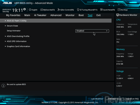The image size is (140, 105).
Task: Click the Quick Note notepad icon
Action: [x=101, y=10]
